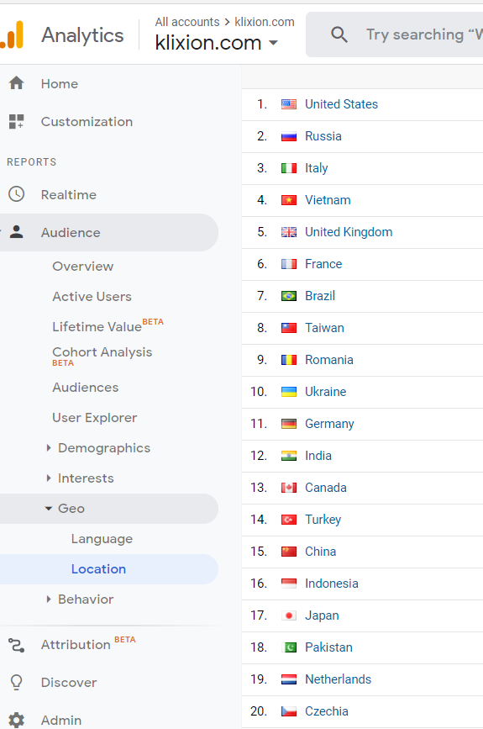
Task: Click the Realtime clock icon
Action: [x=16, y=194]
